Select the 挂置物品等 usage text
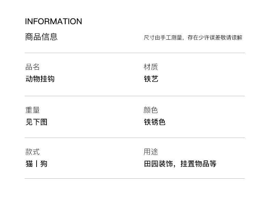Viewport: 270px width, 205px height. 199,164
